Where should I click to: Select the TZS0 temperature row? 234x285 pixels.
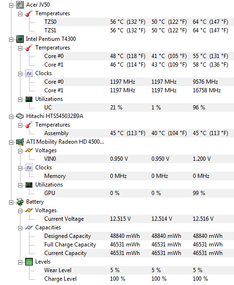point(138,22)
